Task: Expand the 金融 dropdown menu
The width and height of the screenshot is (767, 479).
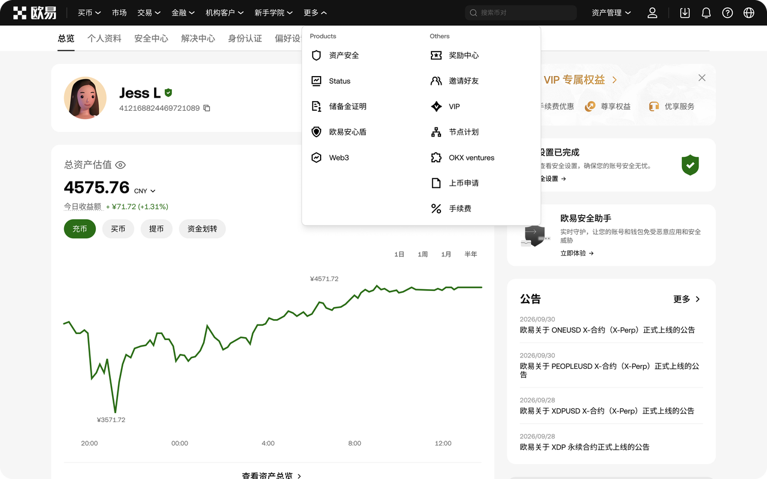Action: click(183, 13)
